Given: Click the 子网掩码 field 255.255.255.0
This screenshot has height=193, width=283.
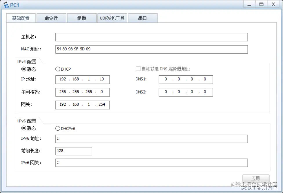Looking at the screenshot, I should pyautogui.click(x=82, y=92).
